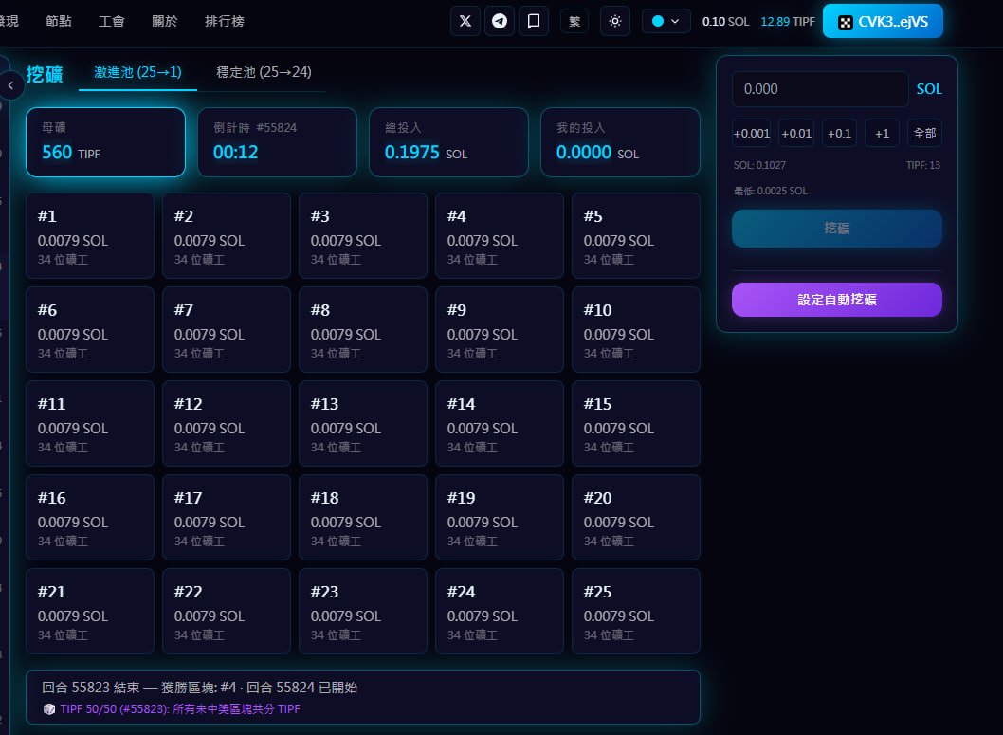Click the TIPF: 13 balance text

(x=923, y=165)
